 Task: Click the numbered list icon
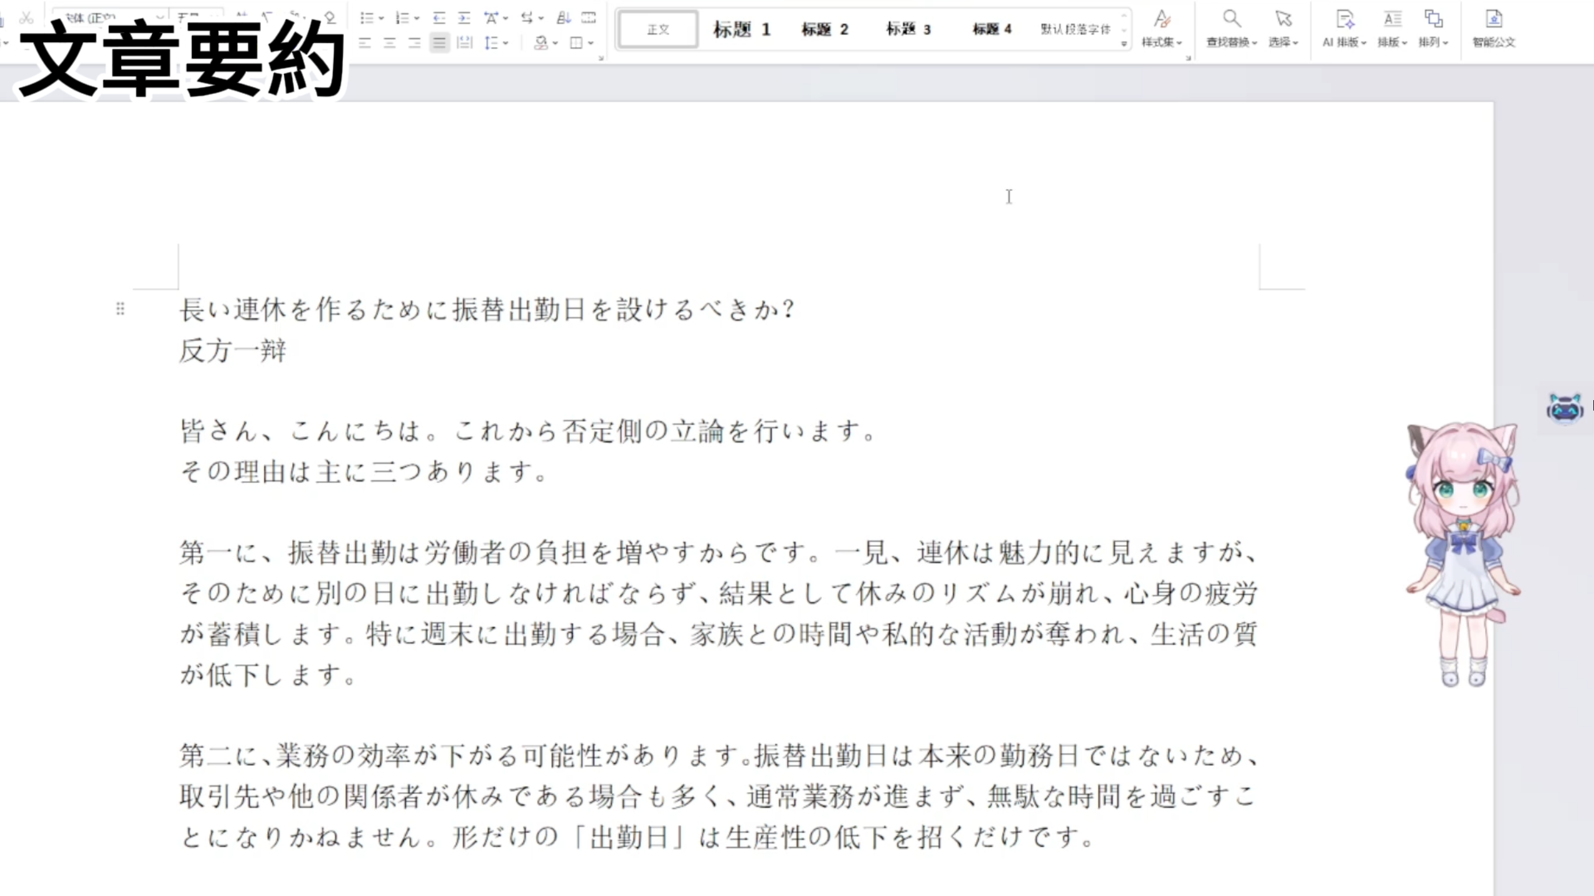(402, 18)
